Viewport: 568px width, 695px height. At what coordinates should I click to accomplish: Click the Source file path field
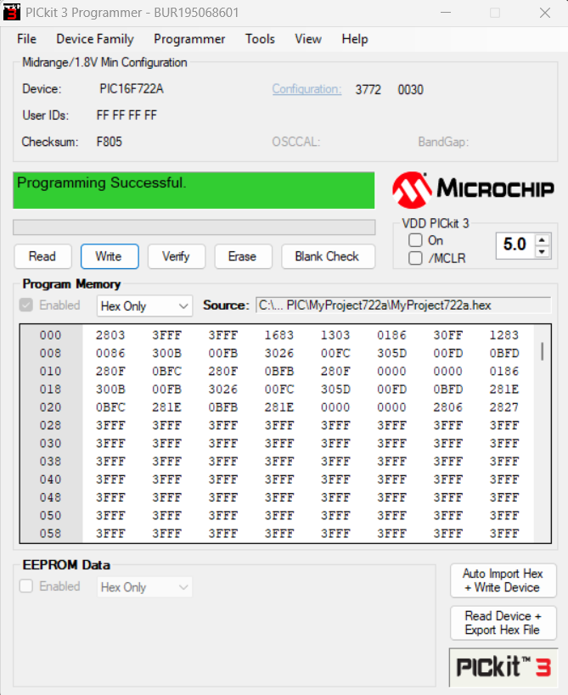403,305
